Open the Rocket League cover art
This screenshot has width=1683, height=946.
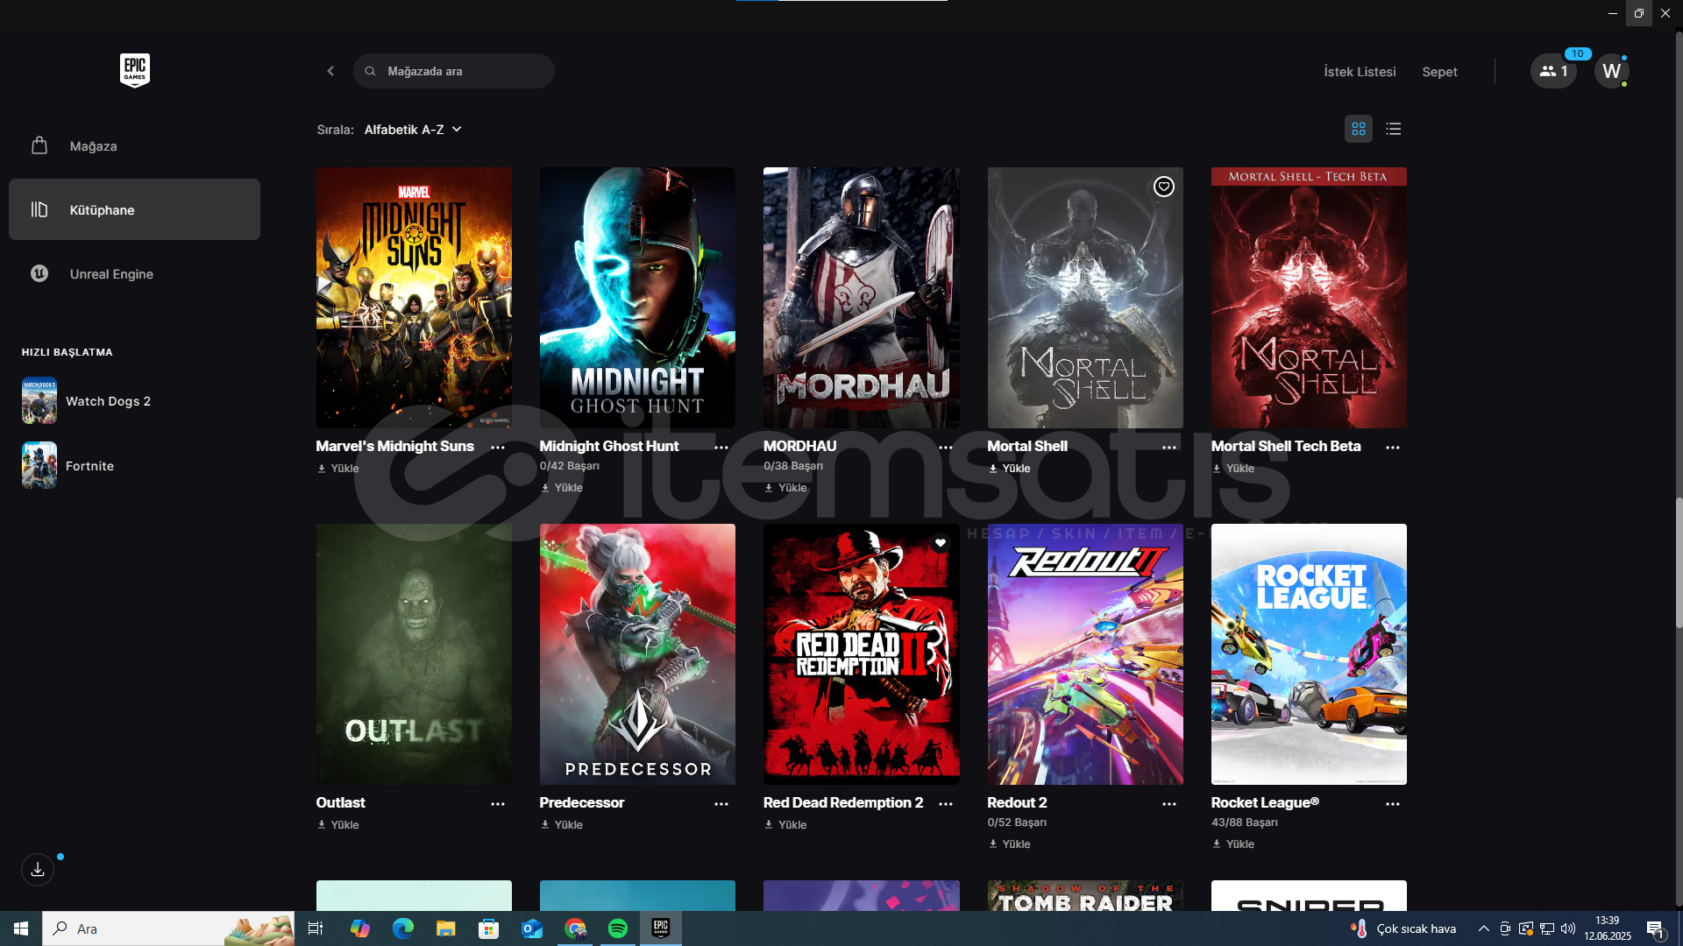1309,654
